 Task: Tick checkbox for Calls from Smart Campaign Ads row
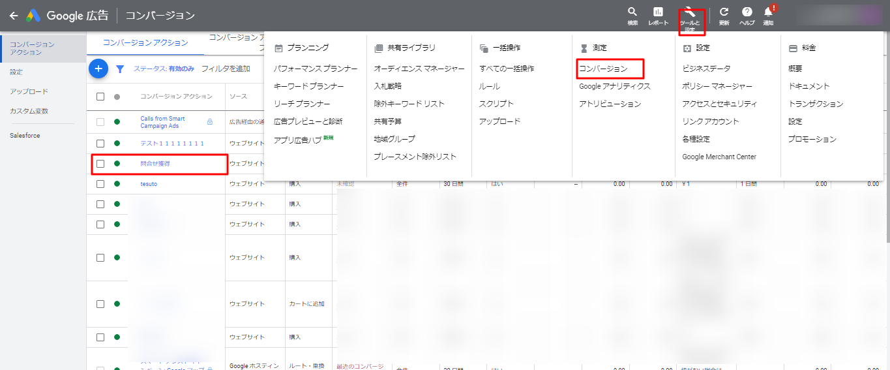100,122
